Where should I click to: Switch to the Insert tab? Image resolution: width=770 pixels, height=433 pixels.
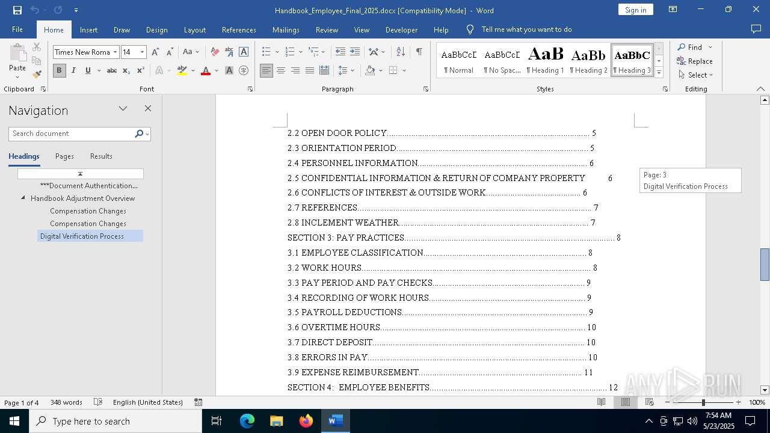click(88, 29)
